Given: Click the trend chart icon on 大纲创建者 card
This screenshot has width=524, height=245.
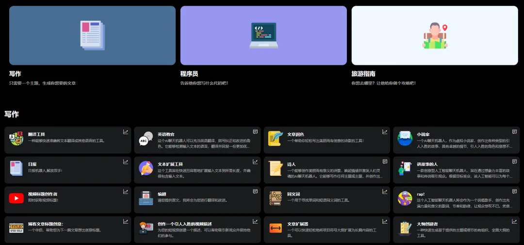Looking at the screenshot, I should point(514,221).
